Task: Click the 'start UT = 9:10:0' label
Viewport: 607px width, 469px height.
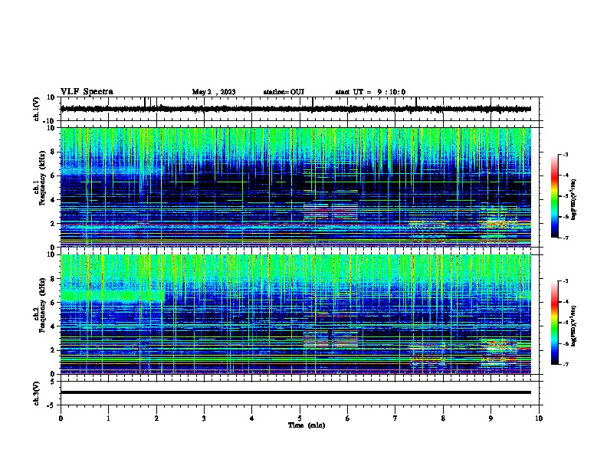Action: tap(370, 92)
